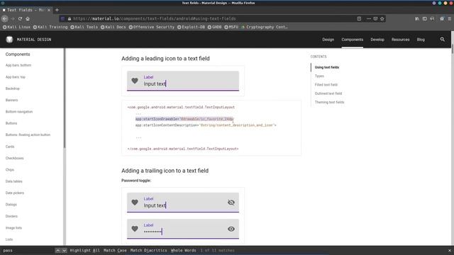This screenshot has width=454, height=255.
Task: Open the Exploit-DB bookmark
Action: pos(191,27)
